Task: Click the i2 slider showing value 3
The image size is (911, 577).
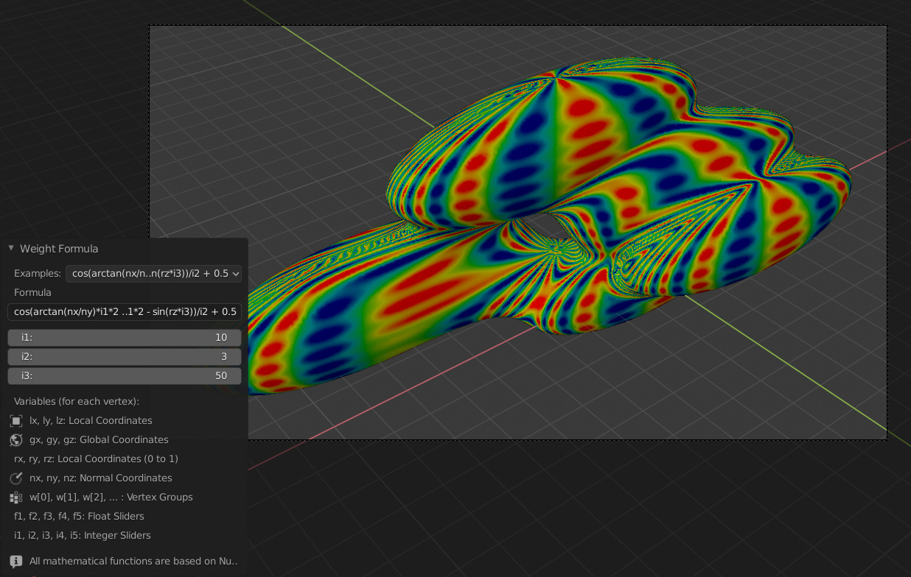Action: (124, 356)
